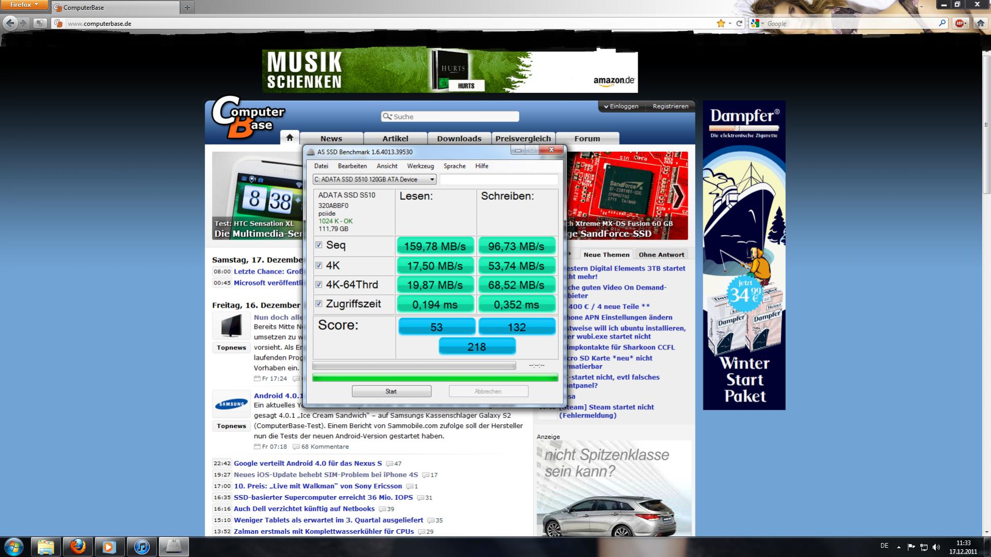Click the ComputerBase Suche search field

[450, 117]
